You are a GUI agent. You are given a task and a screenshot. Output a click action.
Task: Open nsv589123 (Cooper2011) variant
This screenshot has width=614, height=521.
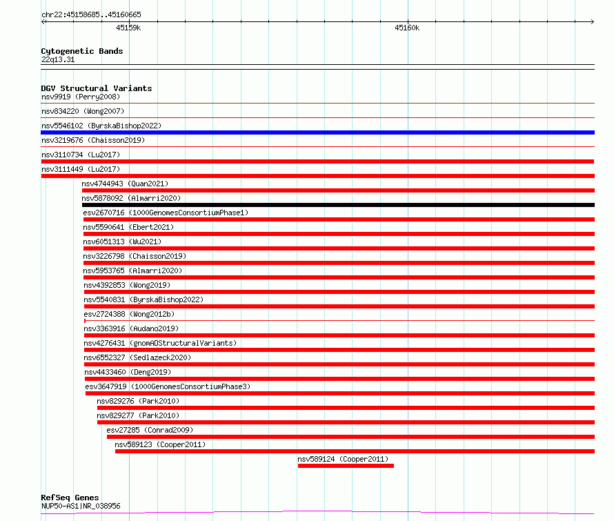160,444
